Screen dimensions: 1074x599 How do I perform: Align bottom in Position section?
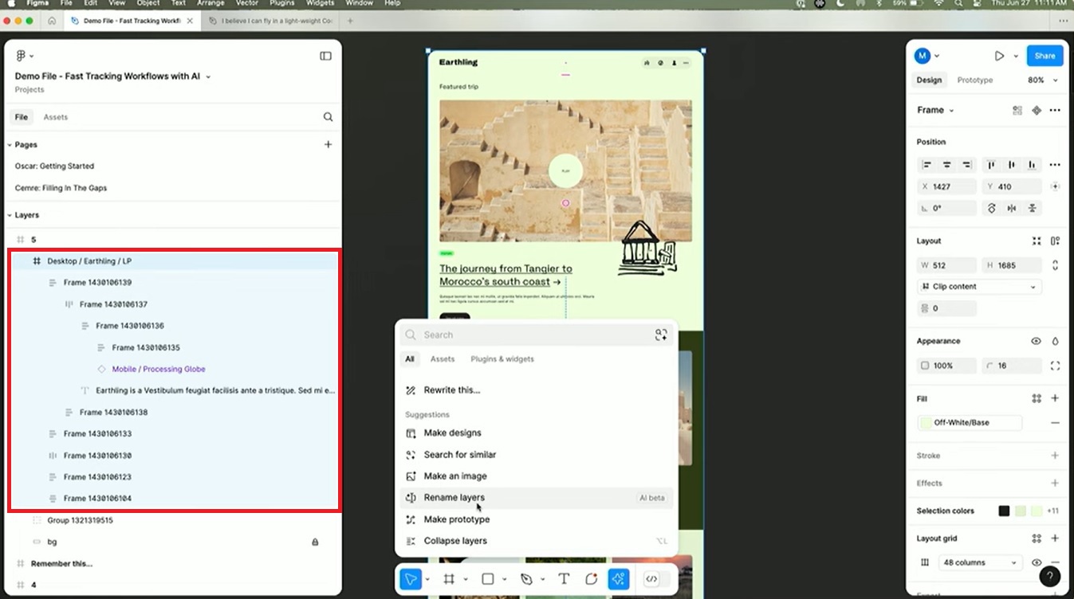coord(1032,165)
